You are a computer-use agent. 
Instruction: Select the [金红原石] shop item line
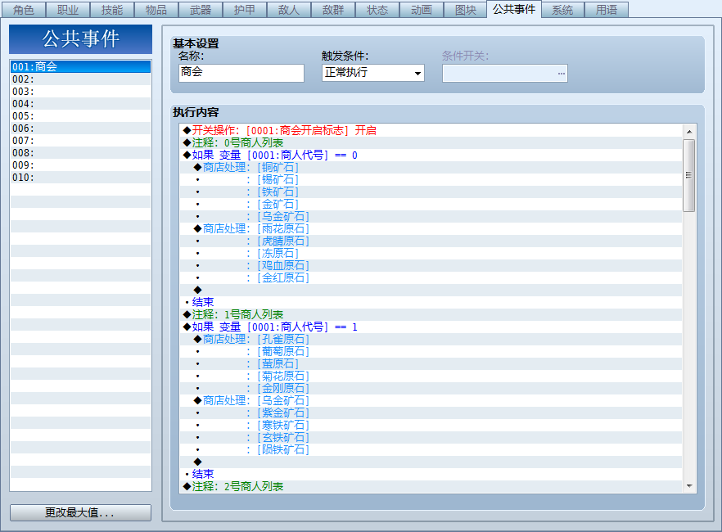coord(431,277)
